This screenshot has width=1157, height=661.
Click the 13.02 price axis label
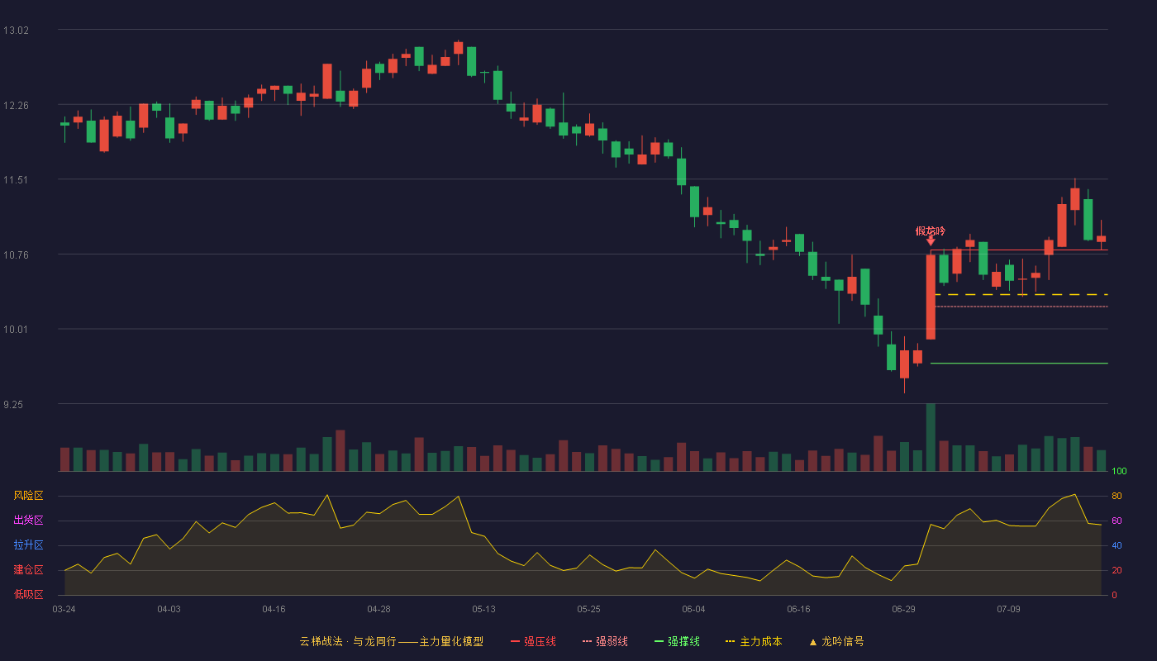pos(16,31)
